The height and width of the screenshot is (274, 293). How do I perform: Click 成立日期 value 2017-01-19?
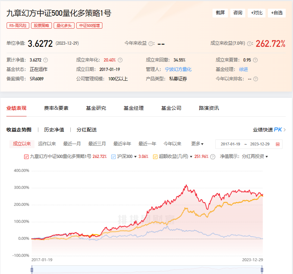point(110,69)
